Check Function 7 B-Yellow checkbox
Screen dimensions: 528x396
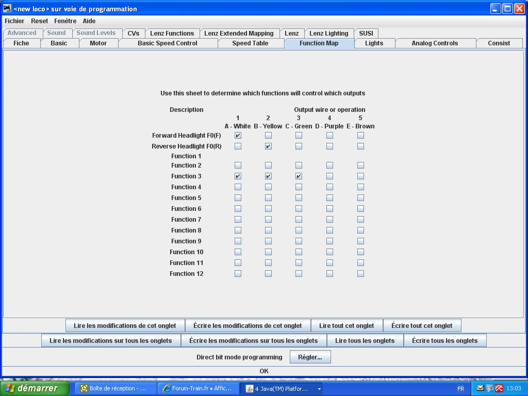268,220
